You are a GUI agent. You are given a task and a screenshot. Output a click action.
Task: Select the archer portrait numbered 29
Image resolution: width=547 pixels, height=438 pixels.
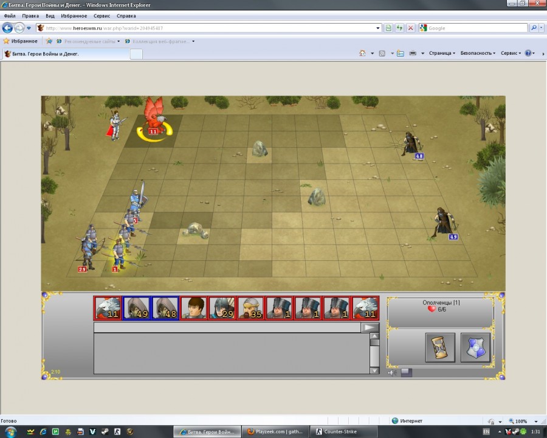(x=222, y=308)
